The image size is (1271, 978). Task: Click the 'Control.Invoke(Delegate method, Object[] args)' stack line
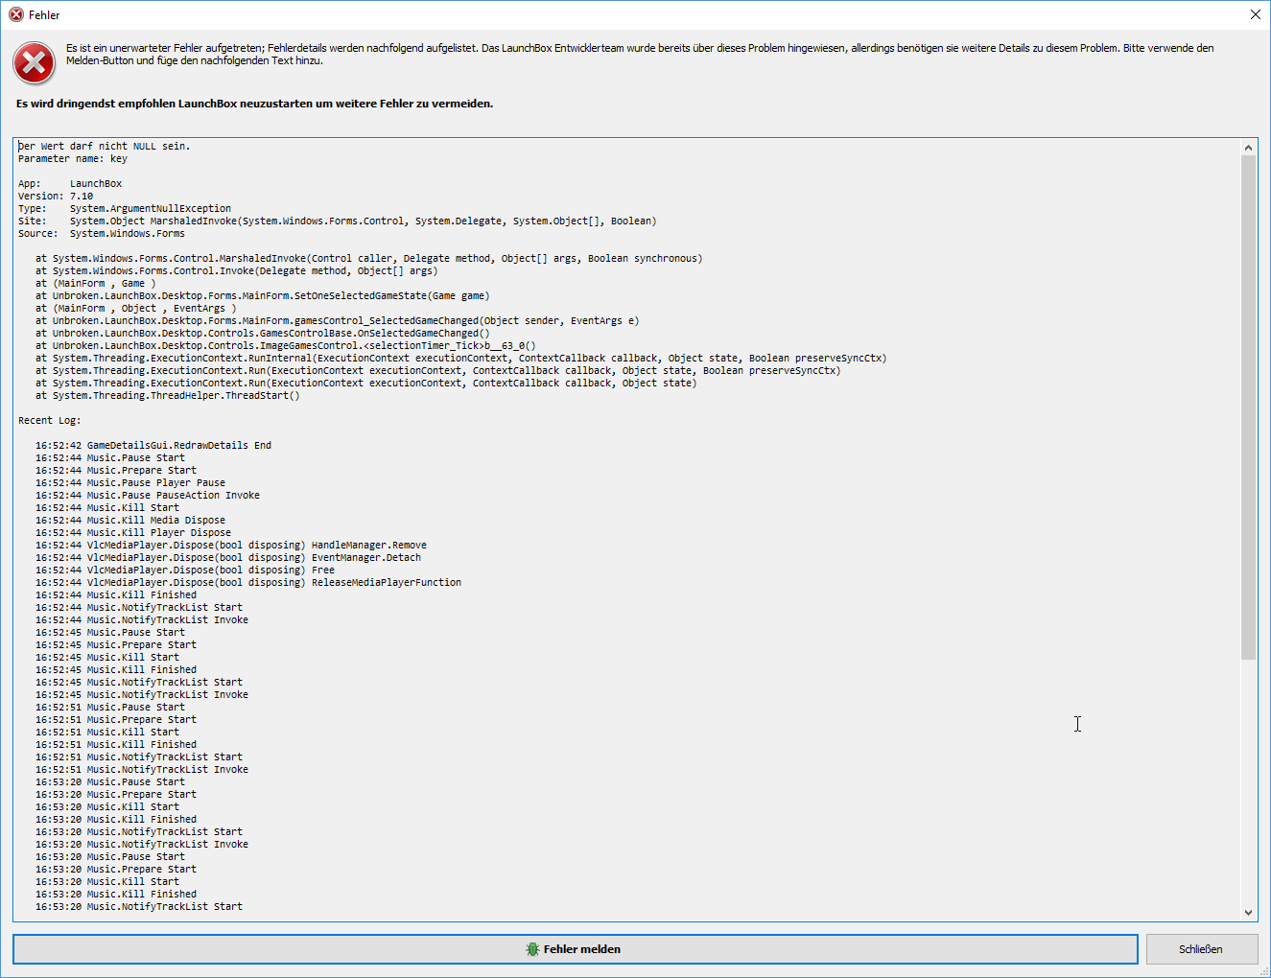(237, 271)
